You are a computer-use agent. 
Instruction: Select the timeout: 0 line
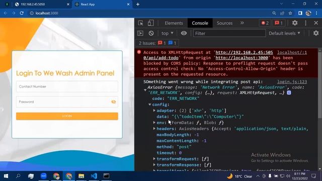point(169,153)
